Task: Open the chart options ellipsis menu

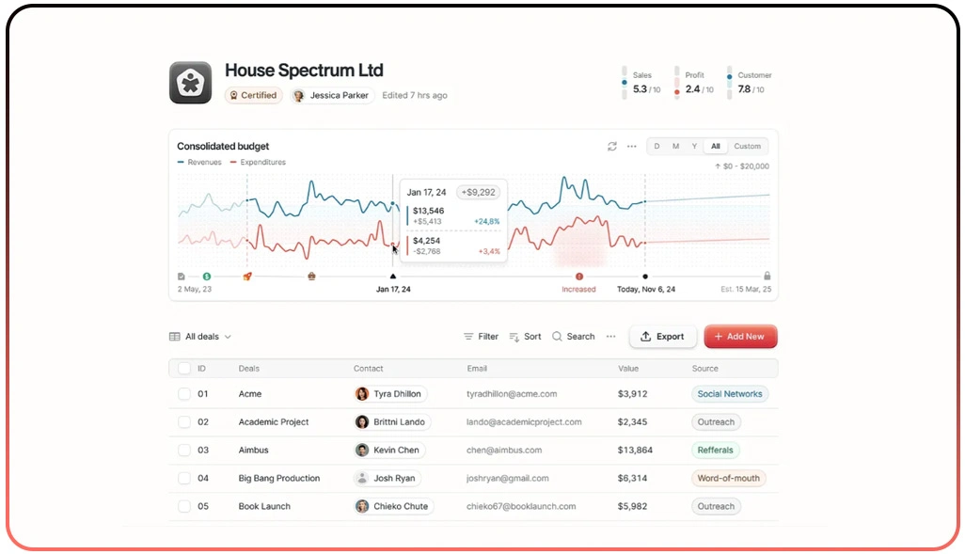Action: point(631,147)
